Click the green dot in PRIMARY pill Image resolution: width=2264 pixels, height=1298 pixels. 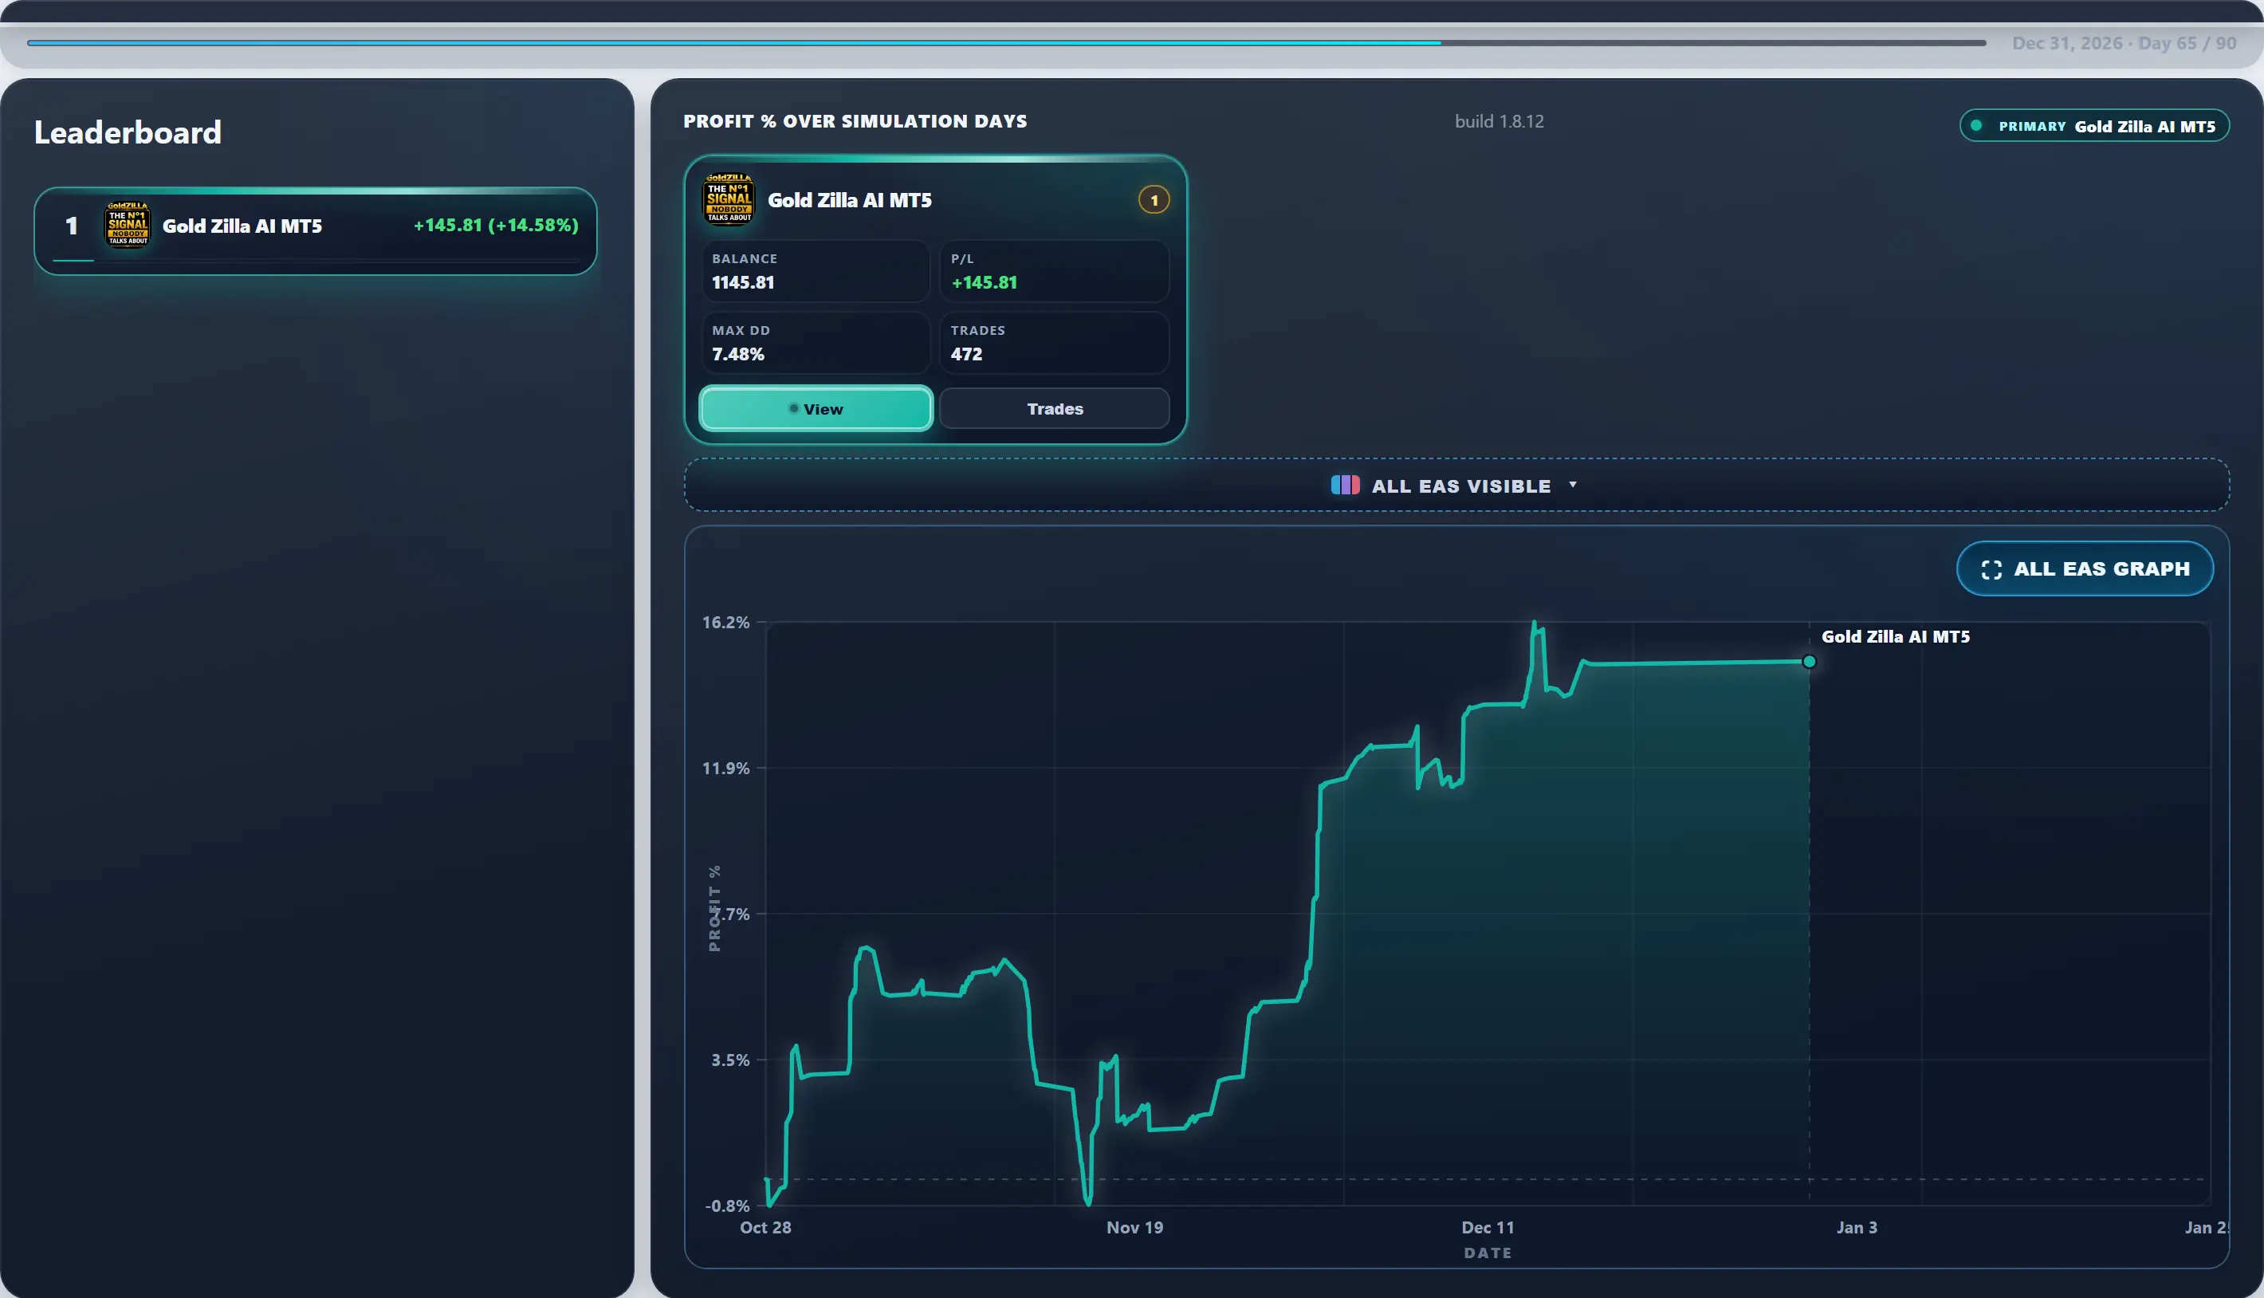pyautogui.click(x=1976, y=126)
